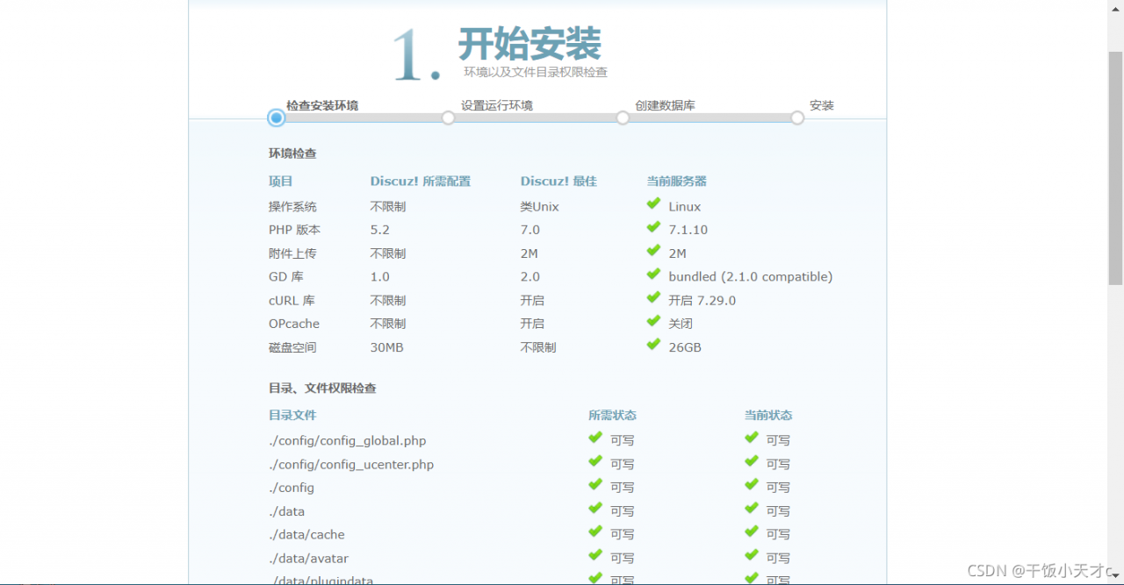Click the 环境以及文件目录权限检查 subtitle
Image resolution: width=1124 pixels, height=585 pixels.
[x=536, y=72]
